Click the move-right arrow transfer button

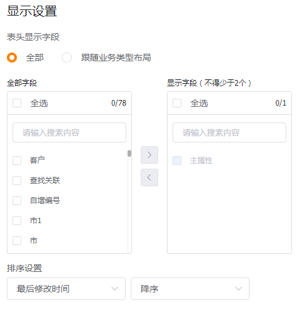[149, 155]
